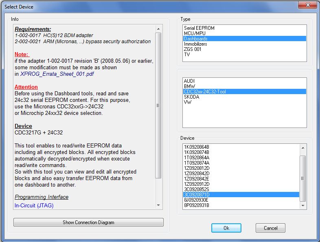Click Device list scroll down arrow

(x=303, y=205)
